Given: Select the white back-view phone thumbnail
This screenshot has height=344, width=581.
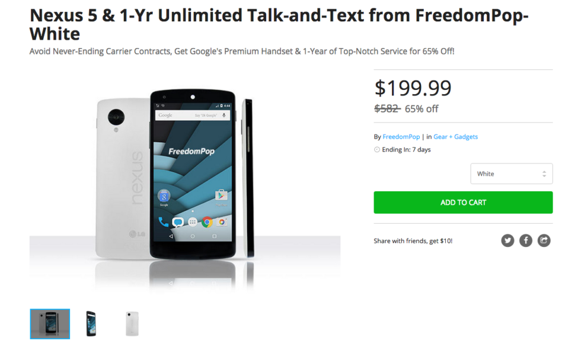Looking at the screenshot, I should [x=132, y=324].
